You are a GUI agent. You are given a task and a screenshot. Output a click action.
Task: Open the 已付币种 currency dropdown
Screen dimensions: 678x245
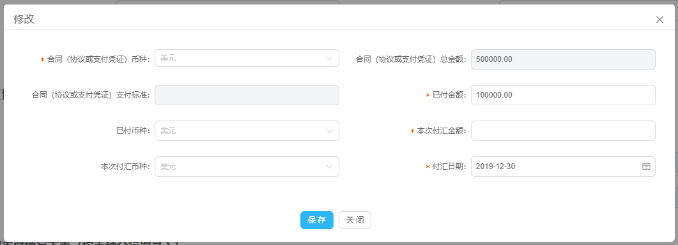click(247, 131)
